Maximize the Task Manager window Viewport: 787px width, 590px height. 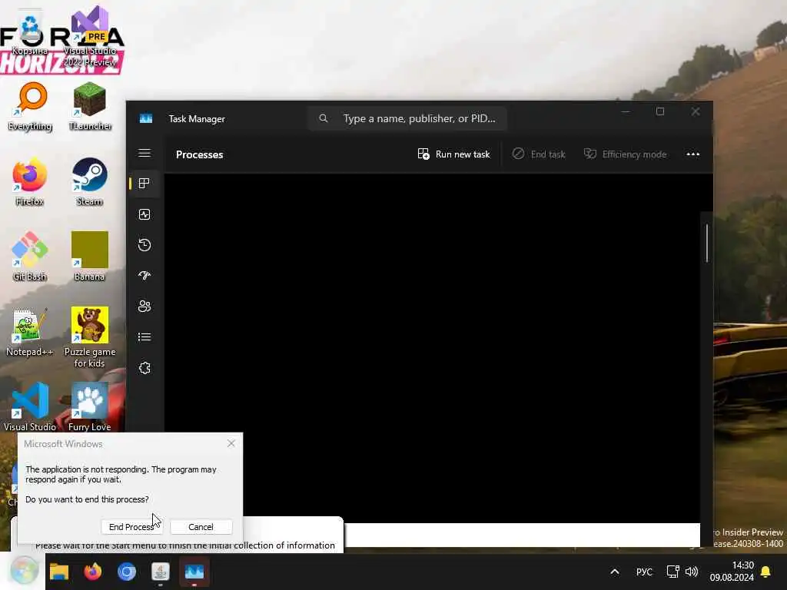point(660,112)
